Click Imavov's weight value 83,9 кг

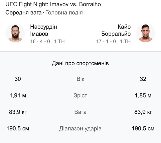(18, 112)
